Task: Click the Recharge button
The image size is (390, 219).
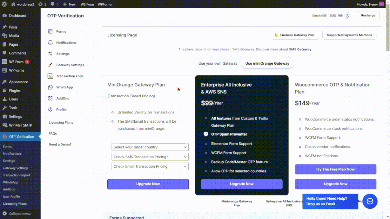Action: coord(368,15)
